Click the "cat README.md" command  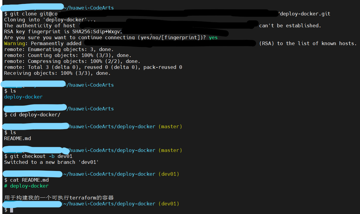(x=29, y=180)
